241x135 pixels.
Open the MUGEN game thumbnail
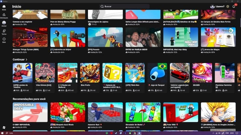(x=202, y=73)
